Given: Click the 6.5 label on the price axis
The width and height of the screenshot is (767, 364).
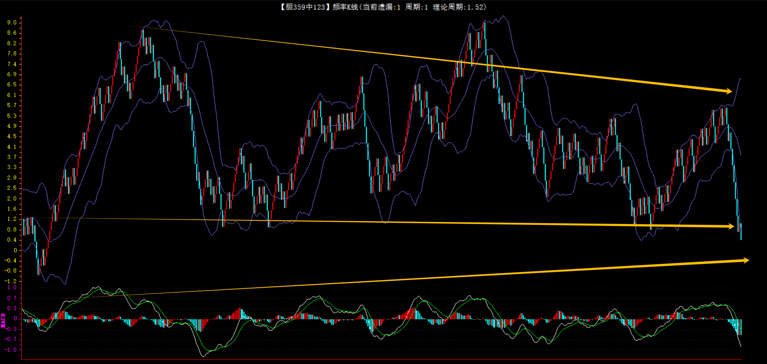Looking at the screenshot, I should (x=12, y=84).
